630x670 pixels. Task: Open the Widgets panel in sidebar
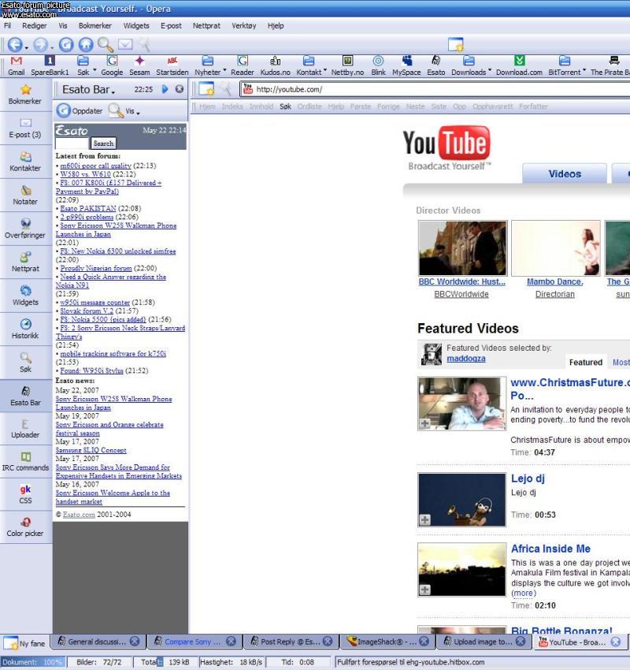(x=25, y=296)
